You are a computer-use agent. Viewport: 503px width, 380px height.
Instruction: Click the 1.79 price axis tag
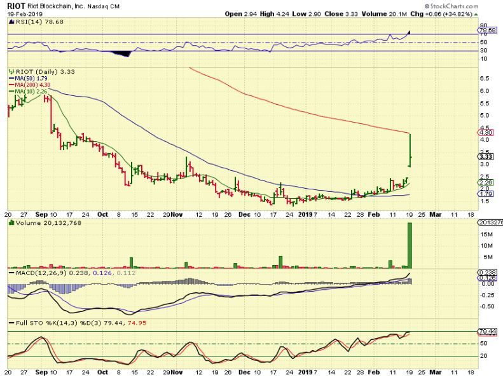[x=485, y=194]
